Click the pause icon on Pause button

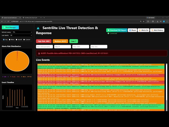(x=130, y=30)
